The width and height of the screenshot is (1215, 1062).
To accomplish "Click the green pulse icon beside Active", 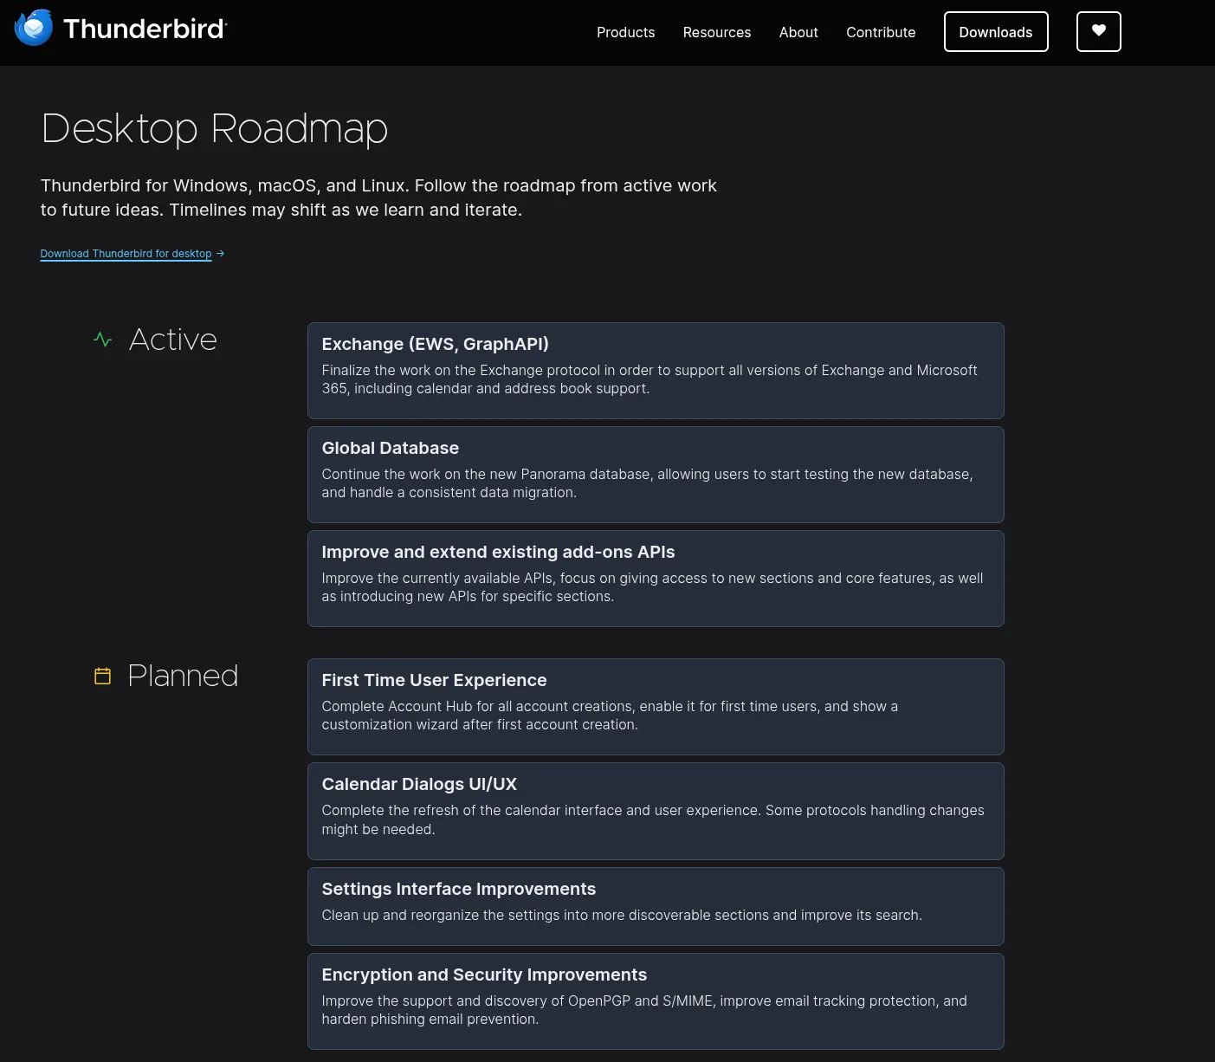I will [x=103, y=340].
